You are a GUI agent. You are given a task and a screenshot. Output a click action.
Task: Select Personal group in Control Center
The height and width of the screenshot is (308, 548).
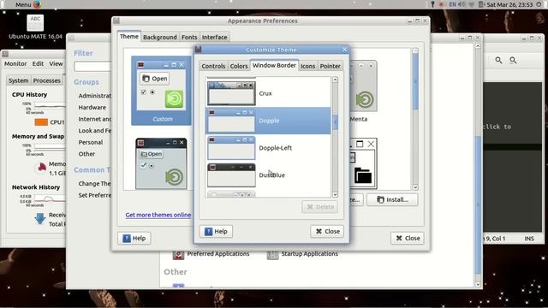click(90, 142)
